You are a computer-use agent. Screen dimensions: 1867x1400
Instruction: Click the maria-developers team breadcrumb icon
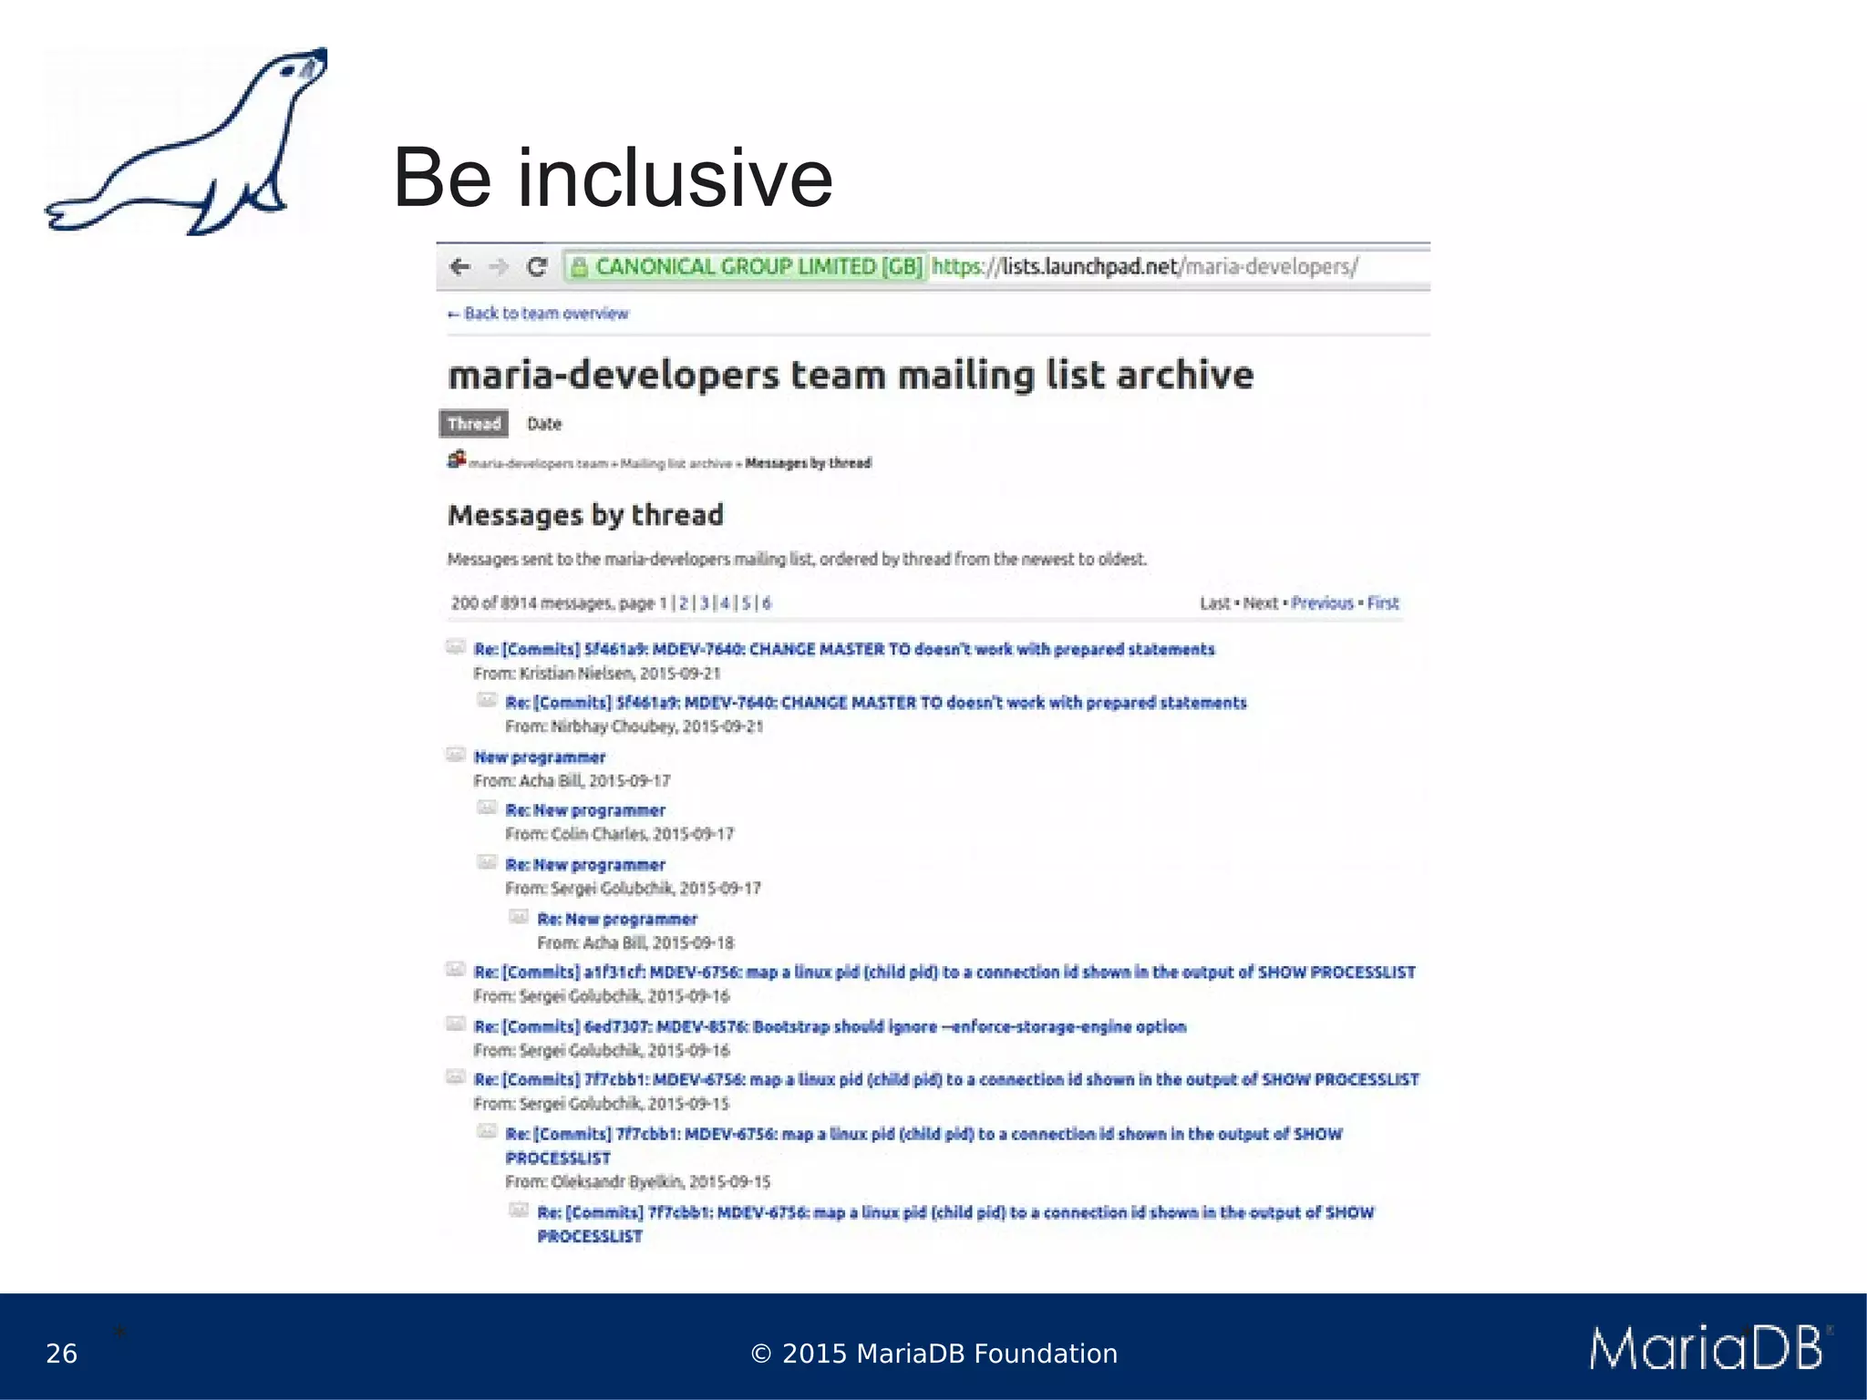coord(456,460)
